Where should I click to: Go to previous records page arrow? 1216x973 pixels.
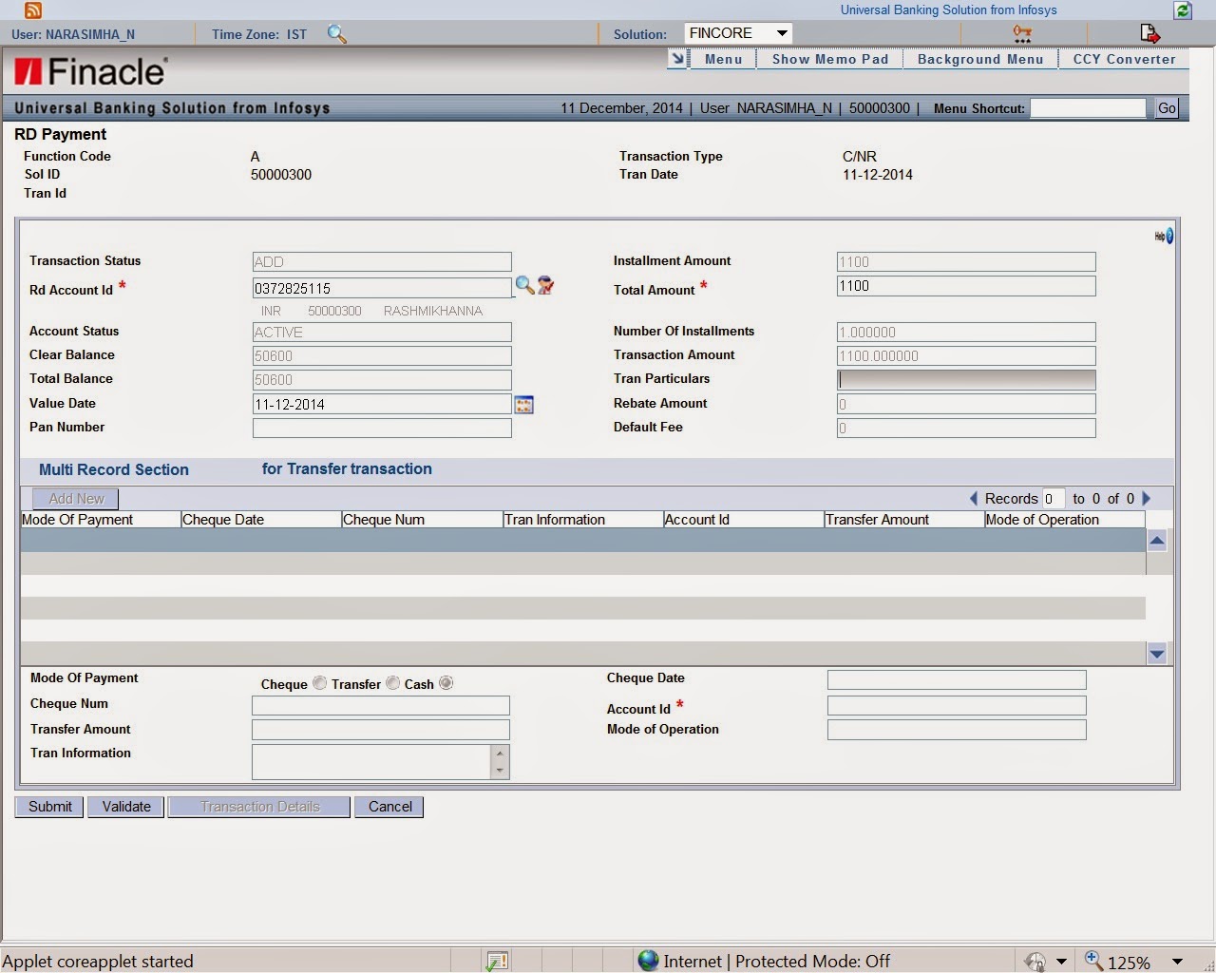coord(973,499)
